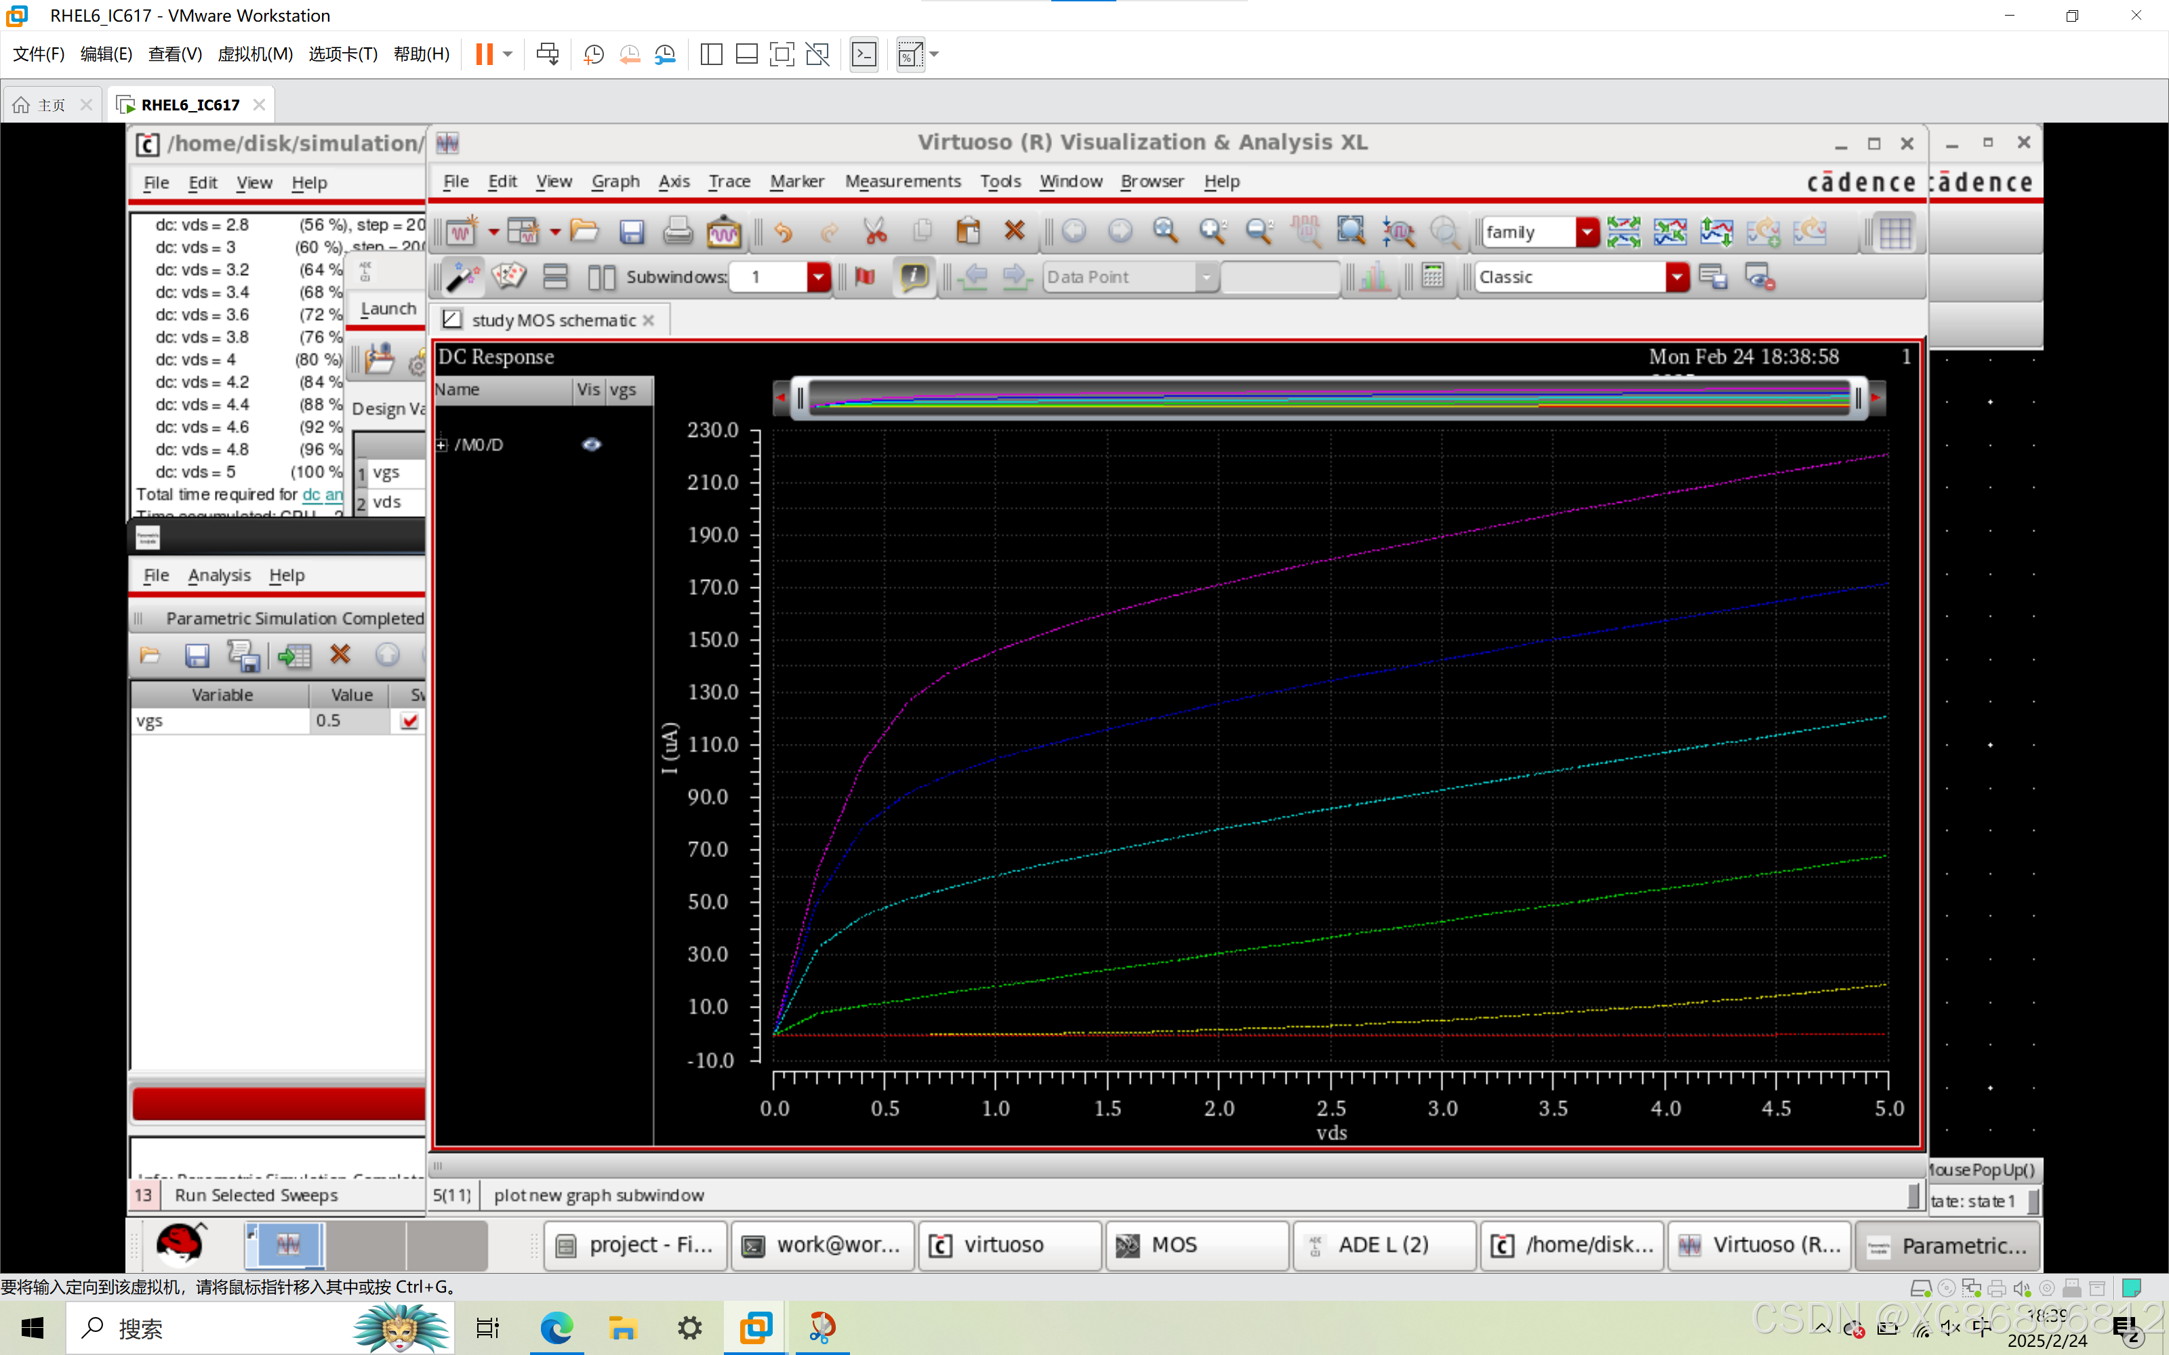The height and width of the screenshot is (1355, 2169).
Task: Open the Subwindows count dropdown
Action: (x=817, y=277)
